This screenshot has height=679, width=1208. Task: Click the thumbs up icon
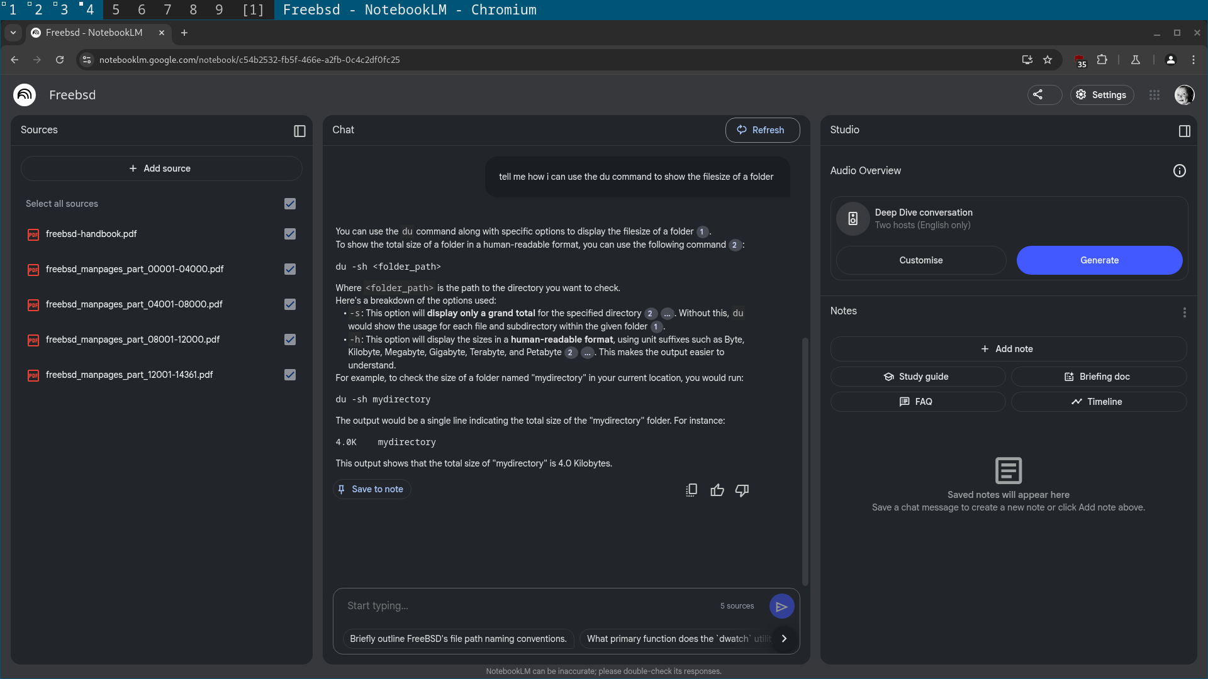click(x=717, y=490)
